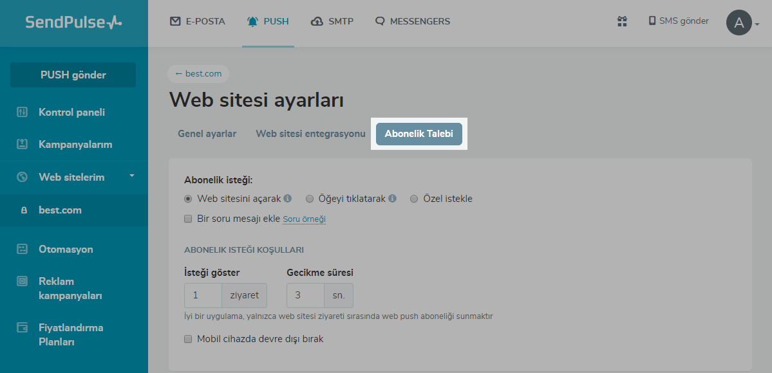Select Özel istekle radio option

[x=414, y=199]
